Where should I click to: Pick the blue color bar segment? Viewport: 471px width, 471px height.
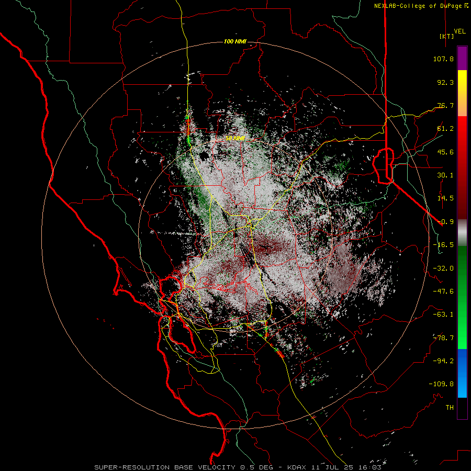tap(462, 373)
